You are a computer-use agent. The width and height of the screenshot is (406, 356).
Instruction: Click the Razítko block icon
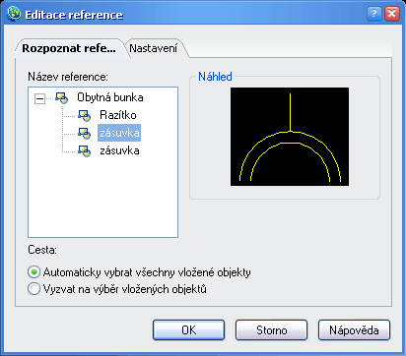pyautogui.click(x=84, y=115)
